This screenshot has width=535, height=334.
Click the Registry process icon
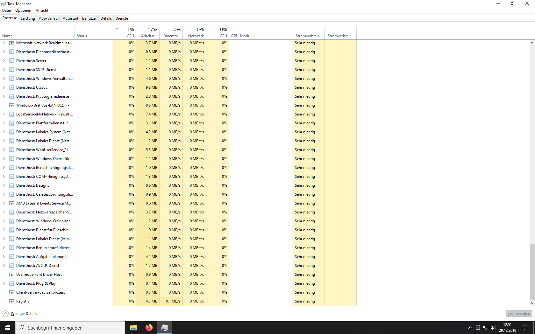12,301
